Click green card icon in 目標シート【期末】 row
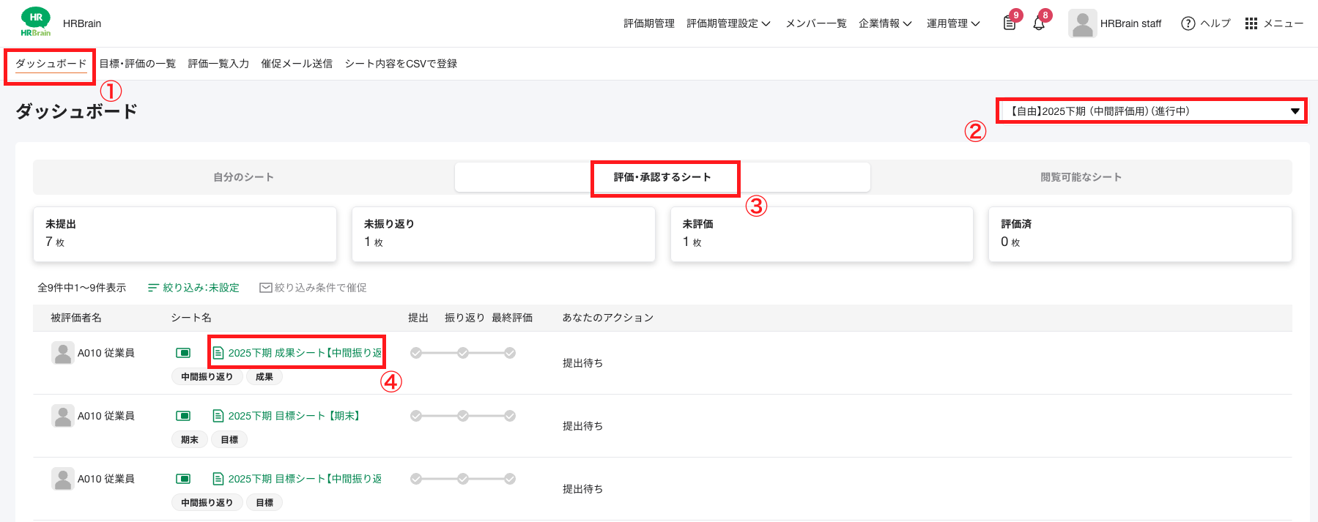The image size is (1318, 522). [183, 416]
